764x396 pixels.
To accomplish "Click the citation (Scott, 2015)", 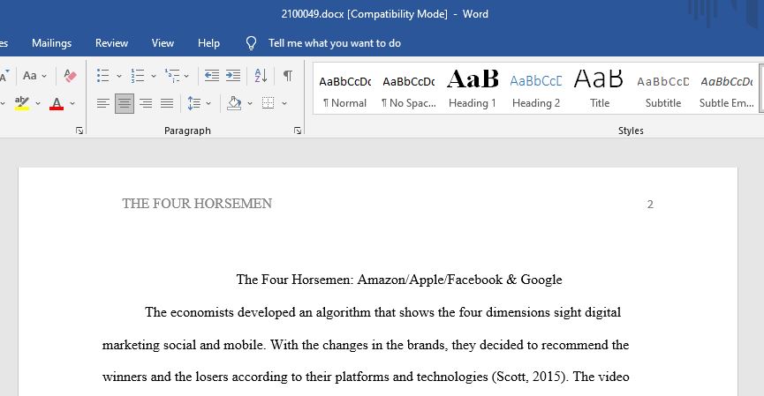I will pos(530,377).
